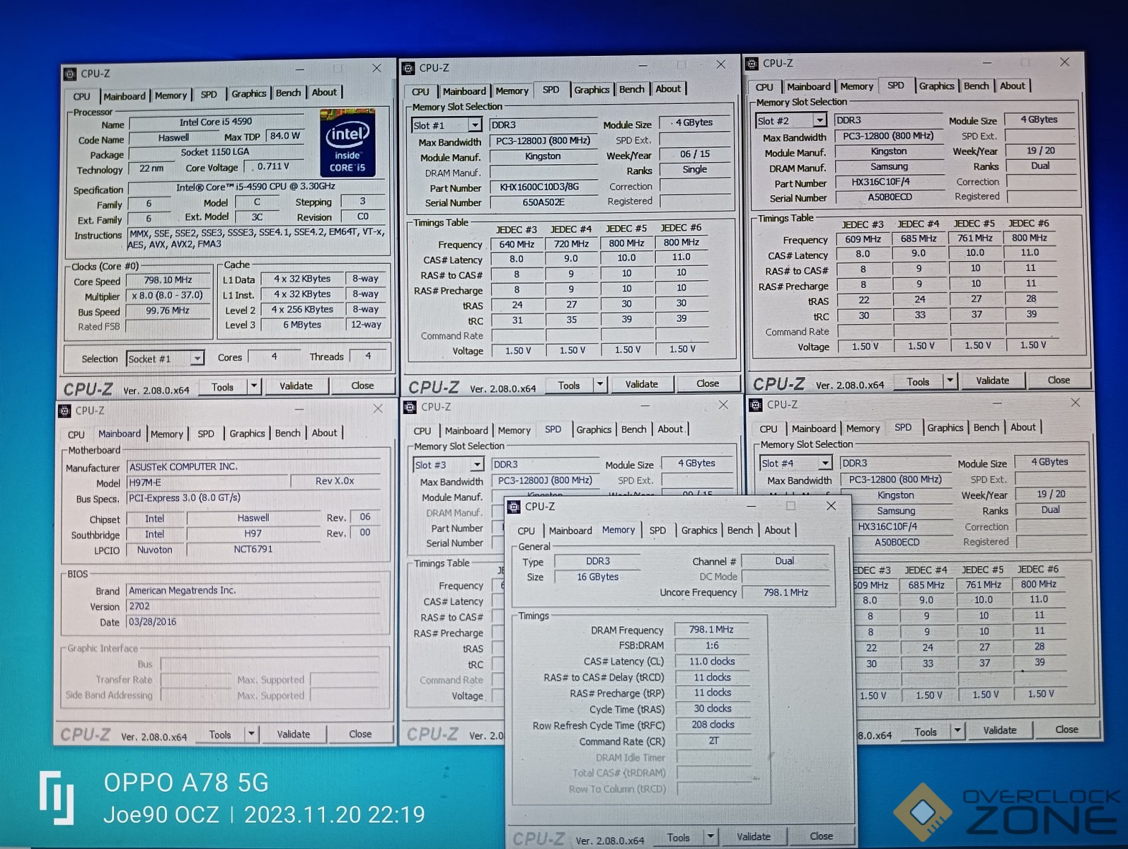
Task: Select the SPD tab in the Memory timings window
Action: tap(657, 530)
